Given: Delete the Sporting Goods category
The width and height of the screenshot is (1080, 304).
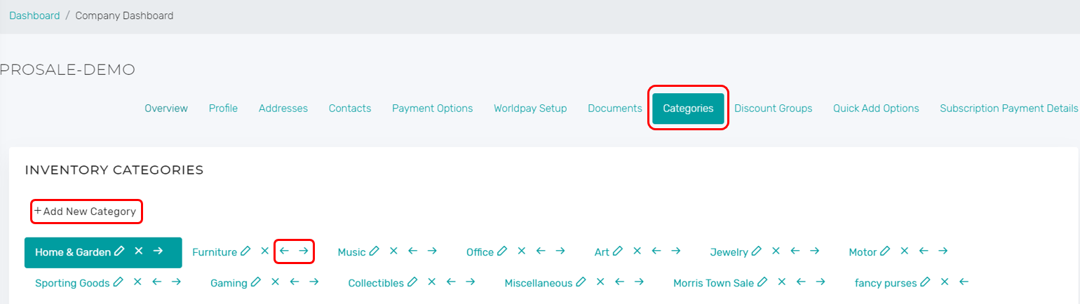Looking at the screenshot, I should pyautogui.click(x=137, y=282).
